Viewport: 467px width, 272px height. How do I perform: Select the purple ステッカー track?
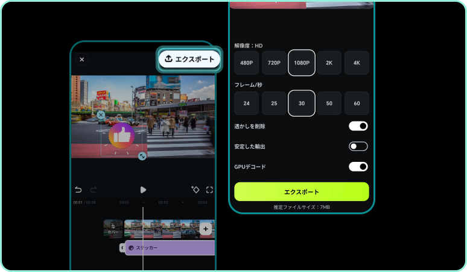tap(170, 248)
